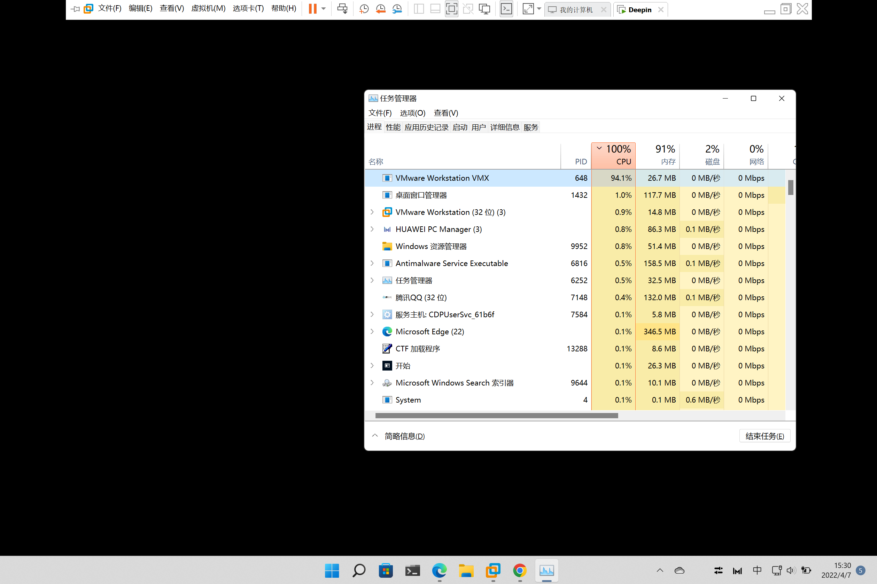Expand the Microsoft Edge (22) process group
The height and width of the screenshot is (584, 877).
click(x=372, y=332)
